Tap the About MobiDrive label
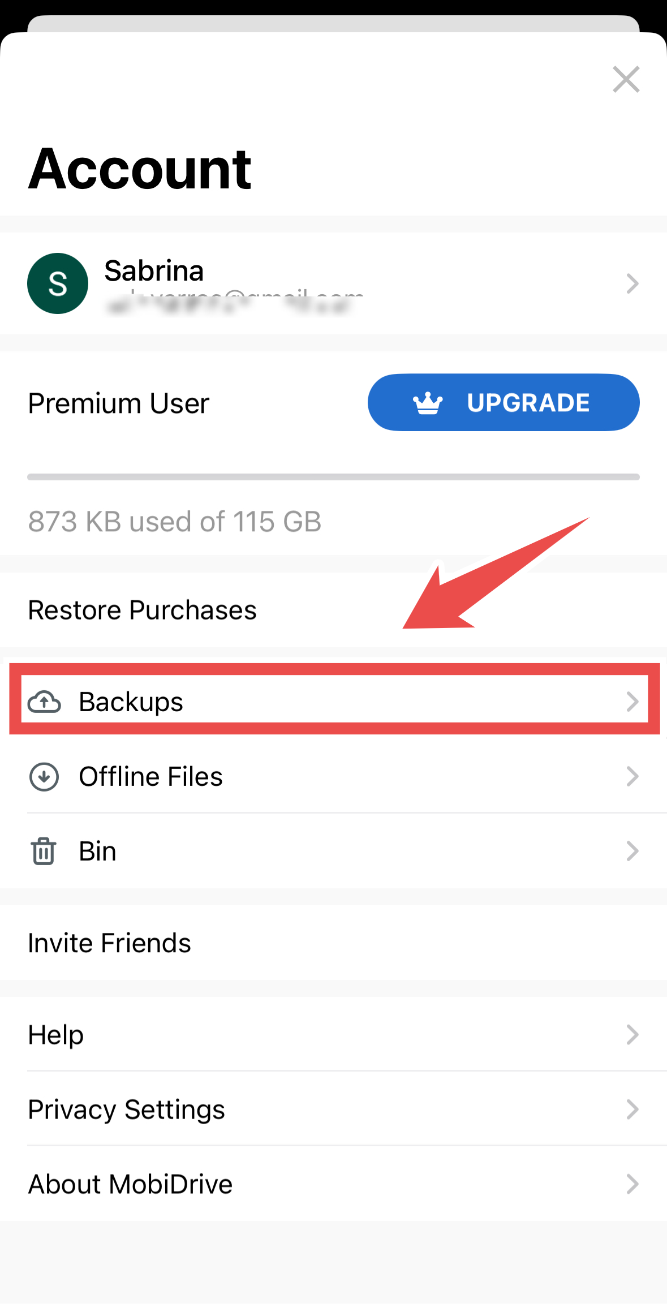 point(131,1184)
